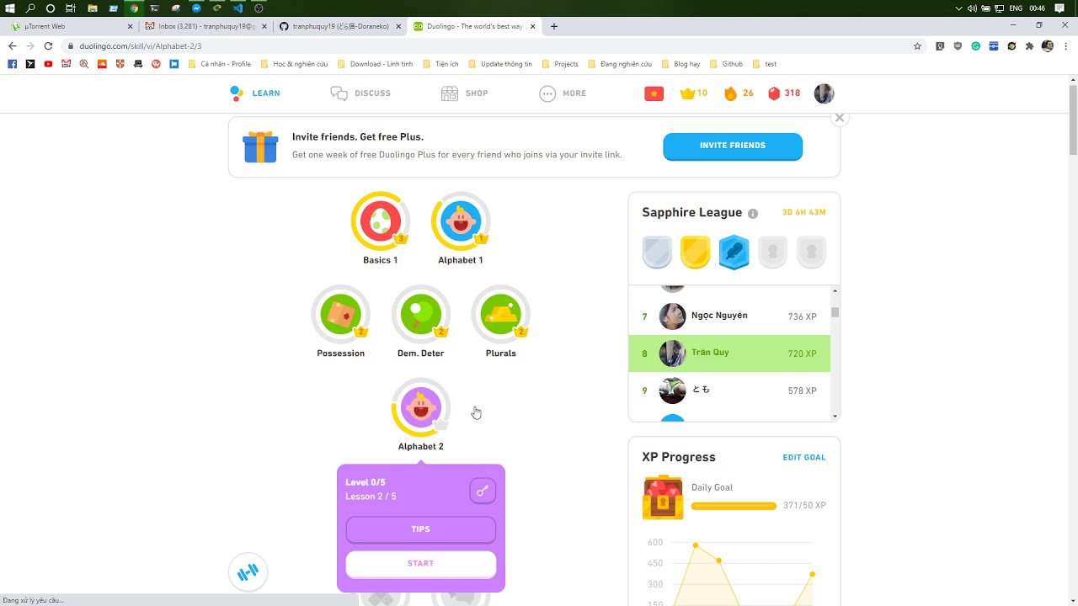Go to the LEARN tab
The width and height of the screenshot is (1078, 606).
tap(255, 93)
